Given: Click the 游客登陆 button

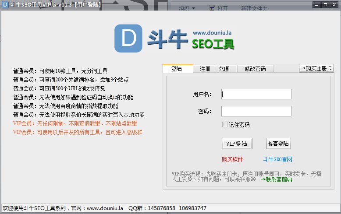Looking at the screenshot, I should (x=278, y=144).
